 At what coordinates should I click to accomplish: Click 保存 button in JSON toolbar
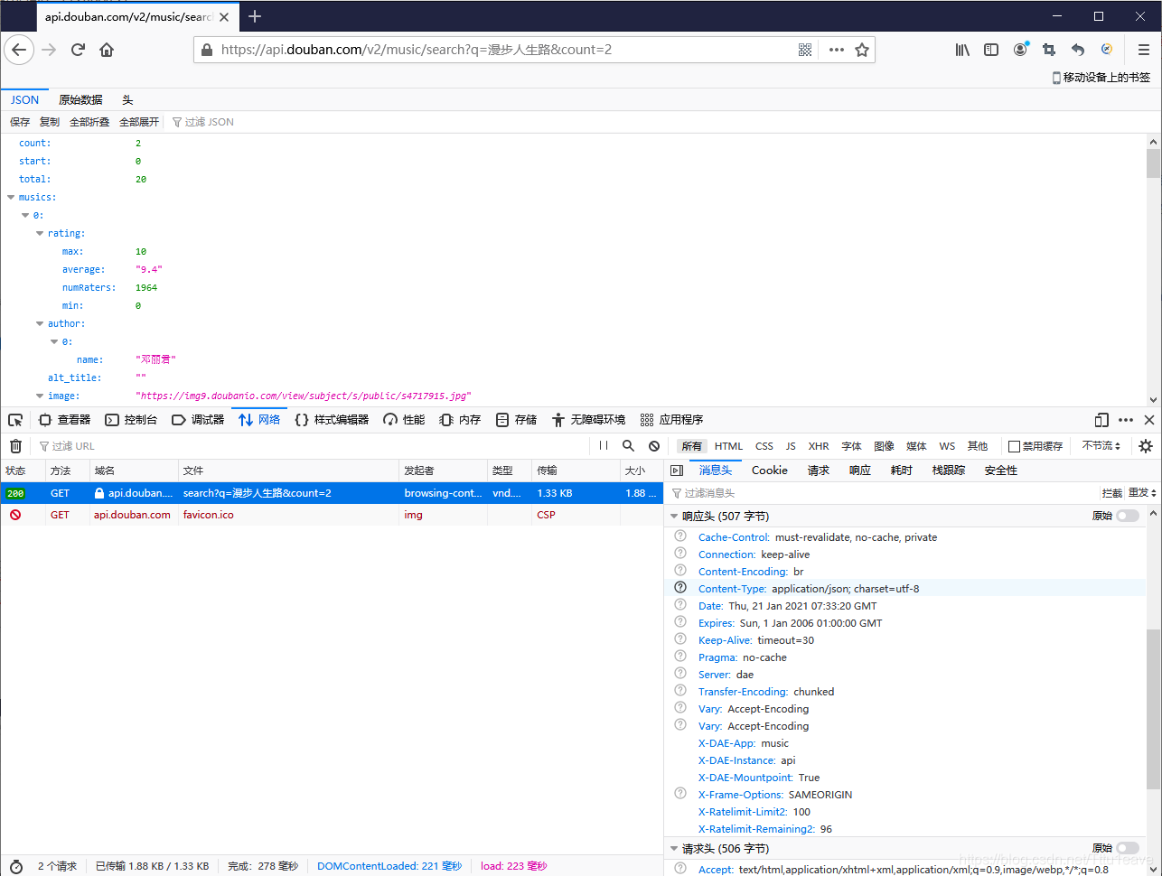(x=20, y=122)
